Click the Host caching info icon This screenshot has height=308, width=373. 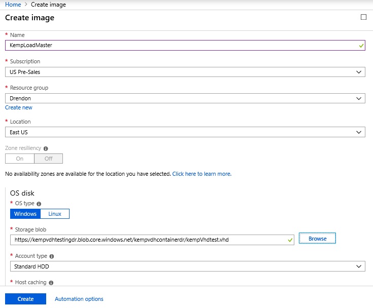click(x=51, y=283)
